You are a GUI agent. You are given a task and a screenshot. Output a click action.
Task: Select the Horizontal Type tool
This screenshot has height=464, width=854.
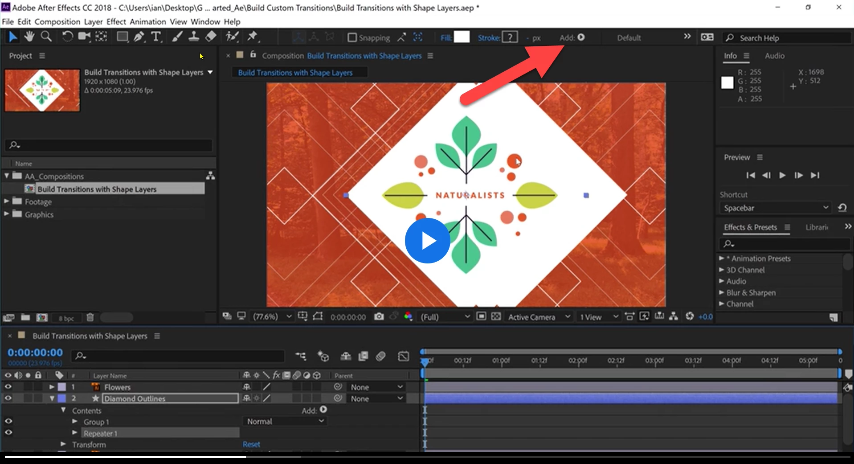pos(156,37)
